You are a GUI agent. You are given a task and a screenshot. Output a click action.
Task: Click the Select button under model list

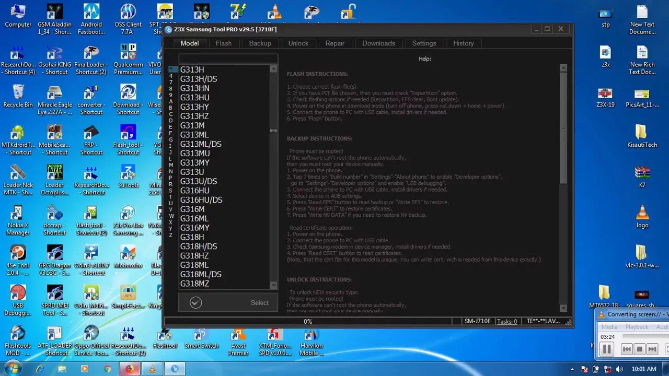(x=228, y=302)
